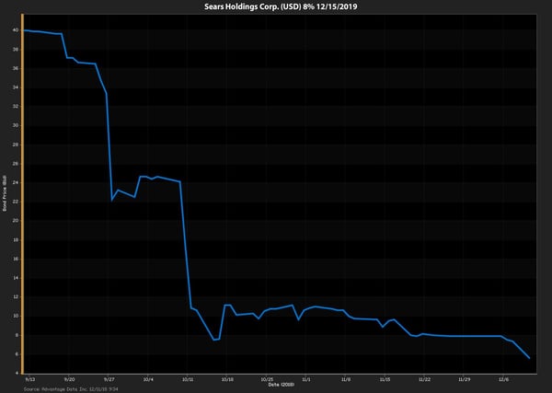Click the 11/22 date tick label
552x393 pixels.
(x=424, y=379)
